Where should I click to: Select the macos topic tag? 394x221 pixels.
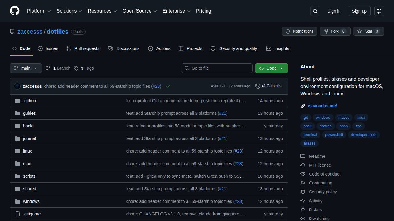click(344, 118)
